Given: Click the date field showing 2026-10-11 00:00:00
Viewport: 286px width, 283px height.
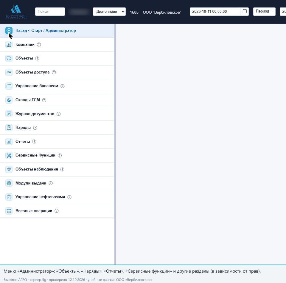Looking at the screenshot, I should tap(215, 12).
